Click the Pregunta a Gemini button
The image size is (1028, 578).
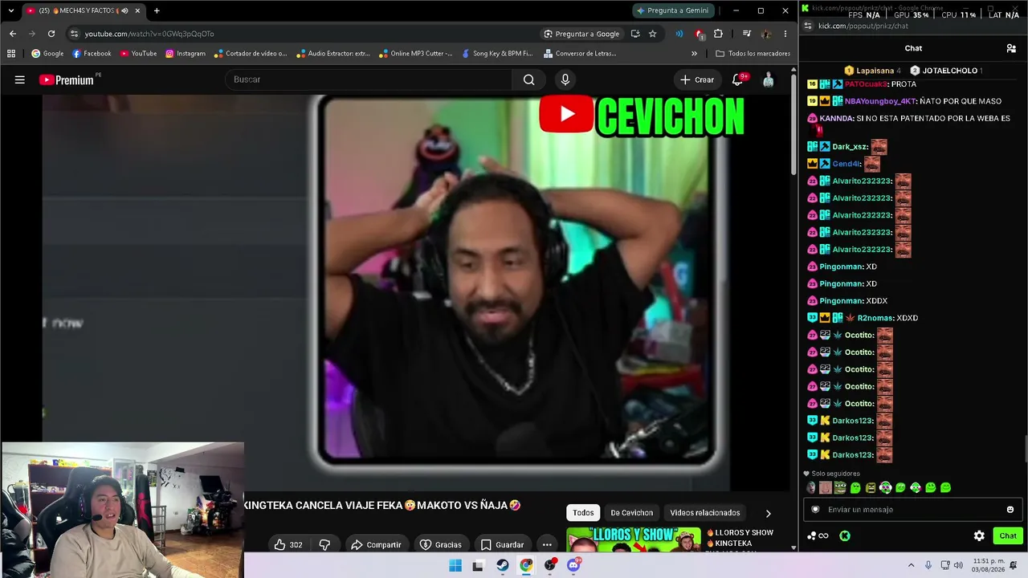coord(672,10)
